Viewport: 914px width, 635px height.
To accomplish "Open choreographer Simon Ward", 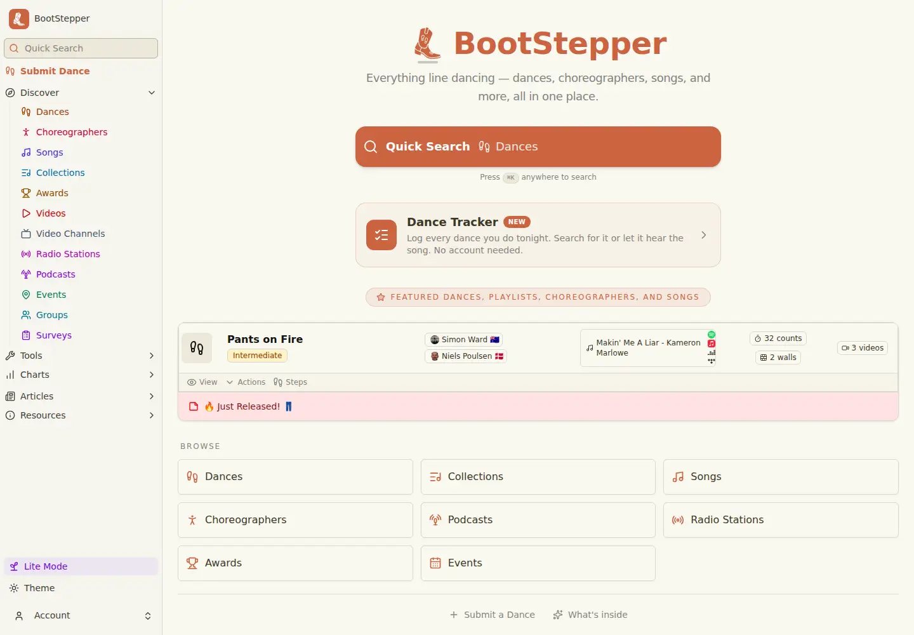I will (x=465, y=340).
